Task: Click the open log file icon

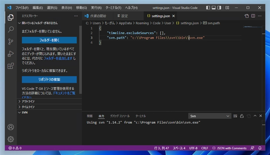Action: pos(248,116)
